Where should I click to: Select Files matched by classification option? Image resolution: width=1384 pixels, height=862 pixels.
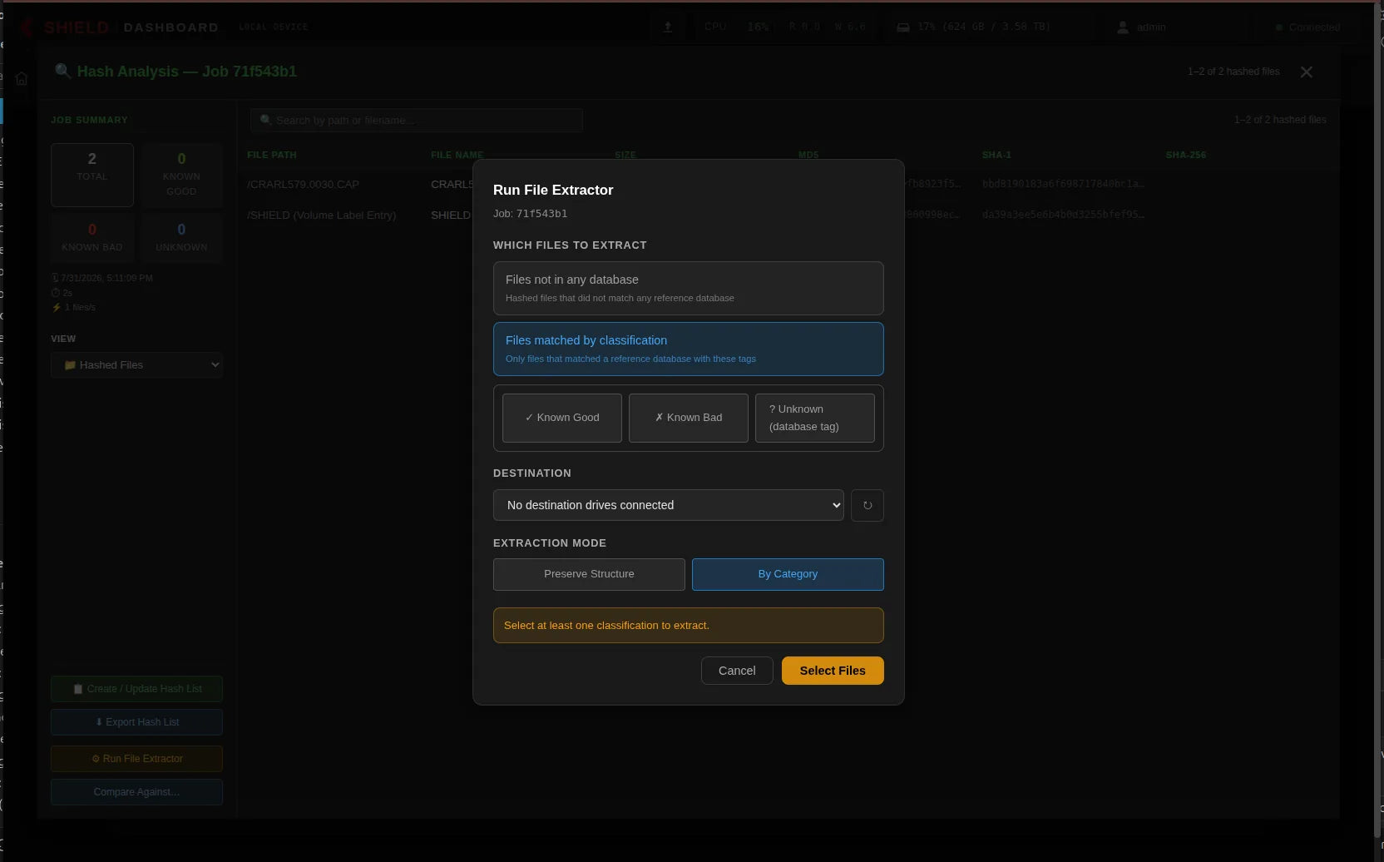coord(688,349)
